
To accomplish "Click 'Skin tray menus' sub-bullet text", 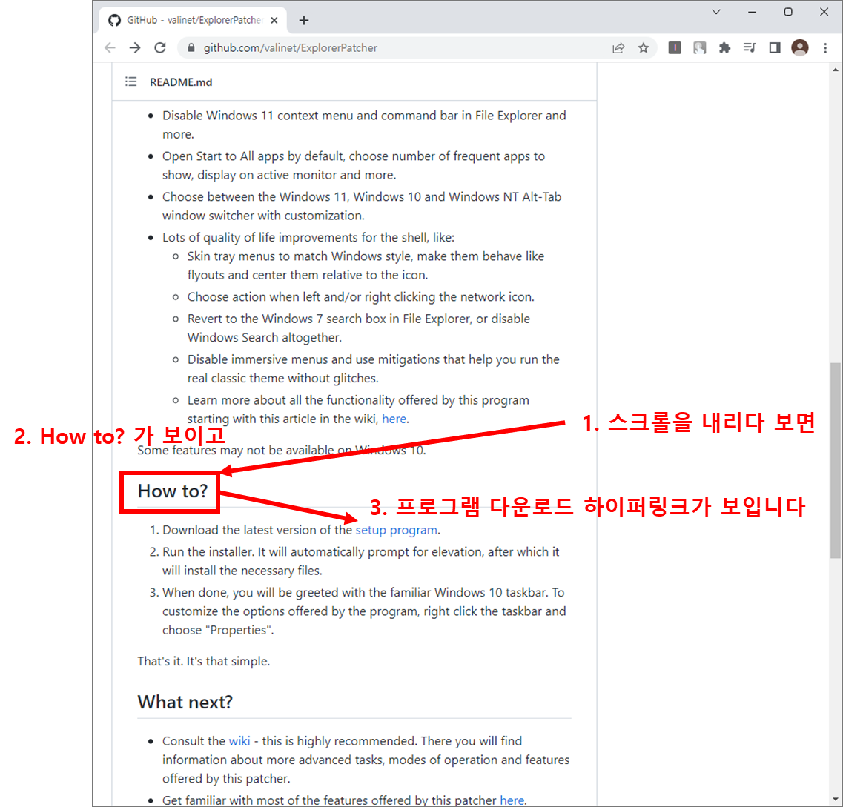I will tap(366, 265).
